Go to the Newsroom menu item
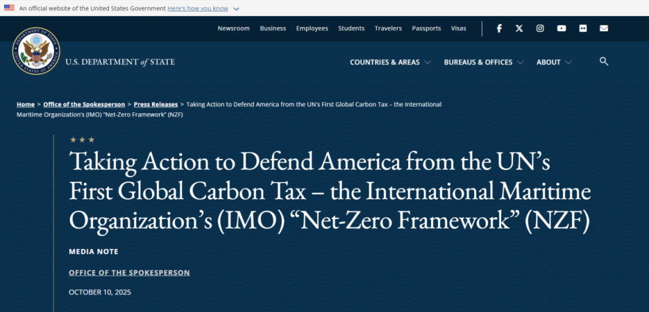This screenshot has height=312, width=649. (x=233, y=28)
